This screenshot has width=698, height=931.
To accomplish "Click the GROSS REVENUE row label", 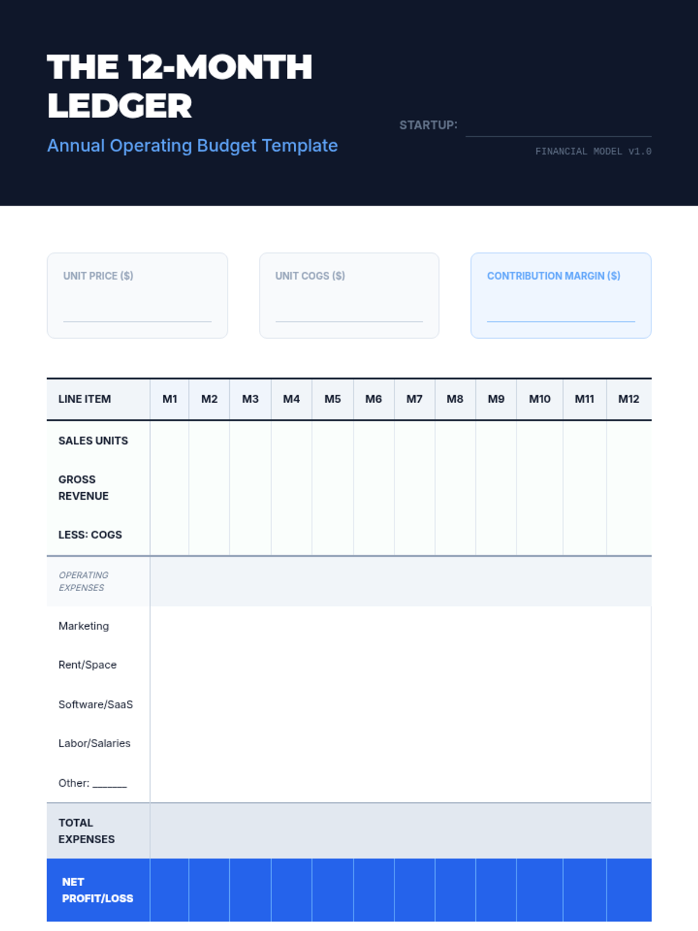I will pos(83,488).
